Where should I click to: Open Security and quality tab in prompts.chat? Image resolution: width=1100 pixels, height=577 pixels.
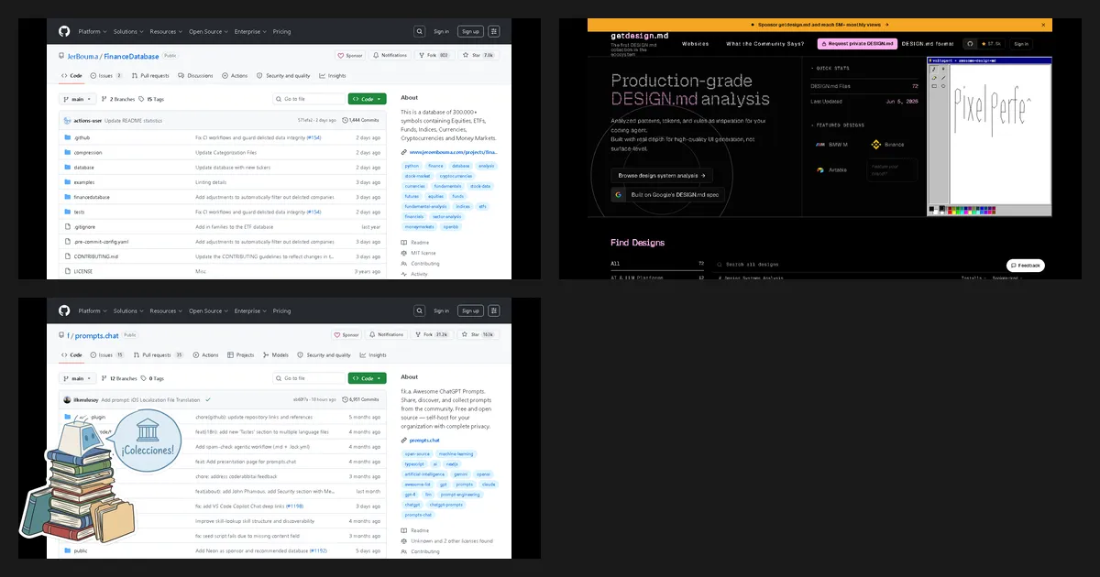[324, 355]
